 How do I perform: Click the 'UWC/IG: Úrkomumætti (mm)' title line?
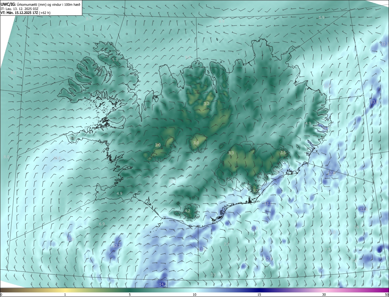[x=40, y=4]
